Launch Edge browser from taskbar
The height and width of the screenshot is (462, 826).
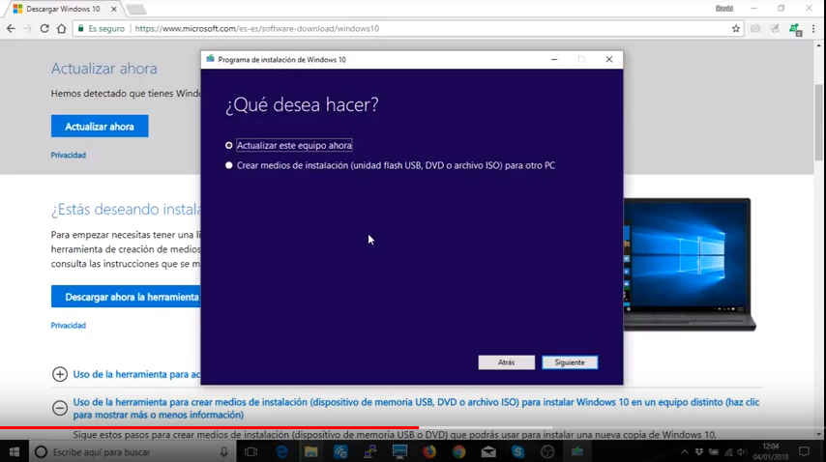282,451
